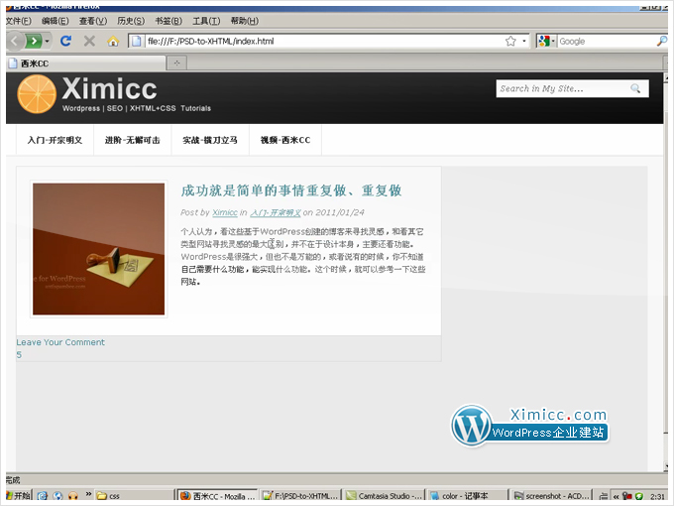Open the 编辑(E) menu
This screenshot has width=674, height=506.
56,21
